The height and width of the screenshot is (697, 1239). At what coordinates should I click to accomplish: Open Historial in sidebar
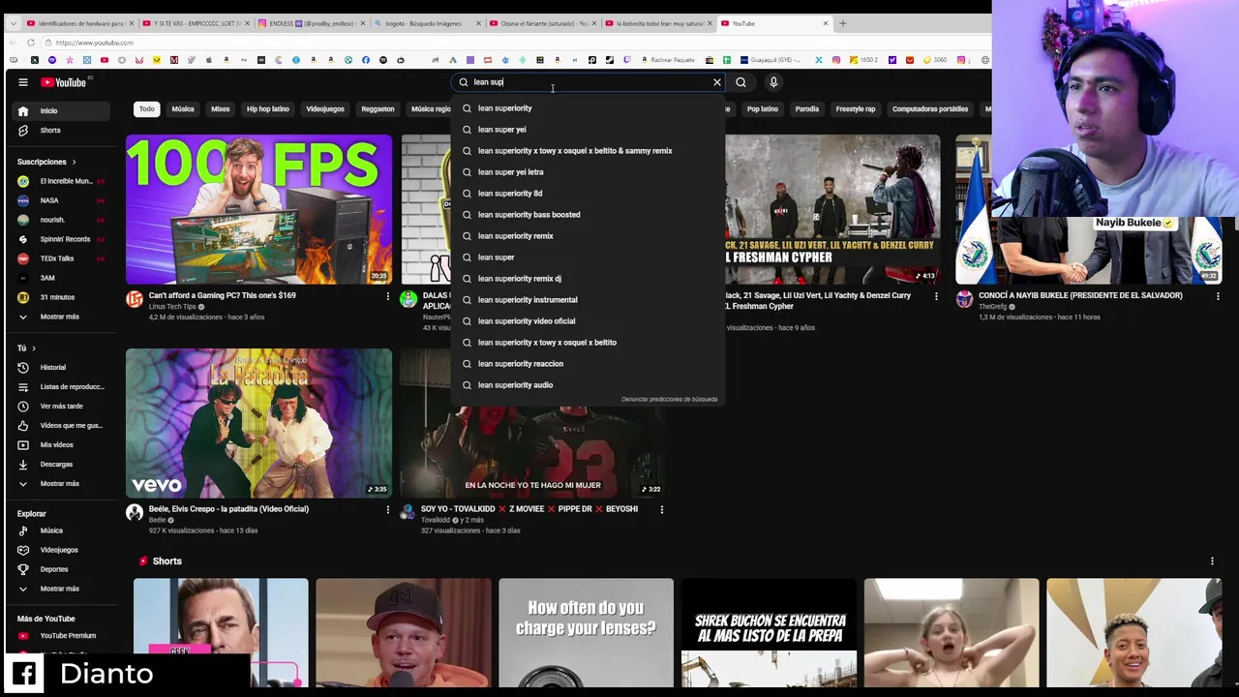(58, 368)
